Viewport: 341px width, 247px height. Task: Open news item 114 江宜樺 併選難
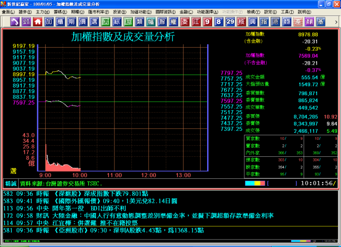point(71,223)
